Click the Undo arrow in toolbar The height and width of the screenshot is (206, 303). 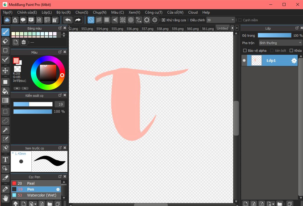[x=68, y=20]
